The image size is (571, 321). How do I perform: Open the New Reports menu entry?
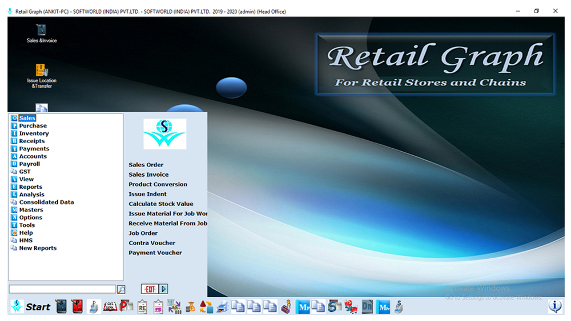click(38, 247)
